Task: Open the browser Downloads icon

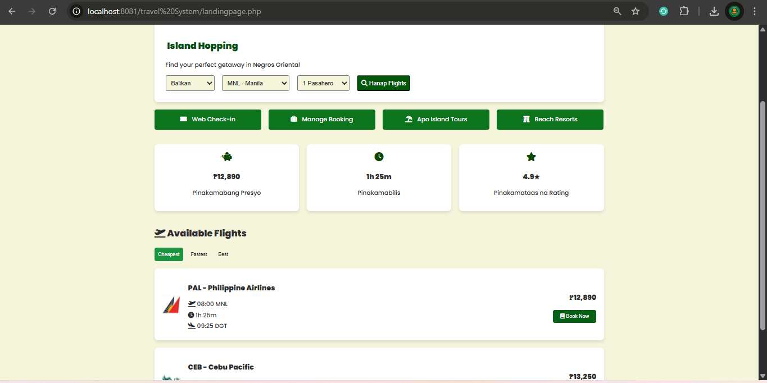Action: [714, 11]
